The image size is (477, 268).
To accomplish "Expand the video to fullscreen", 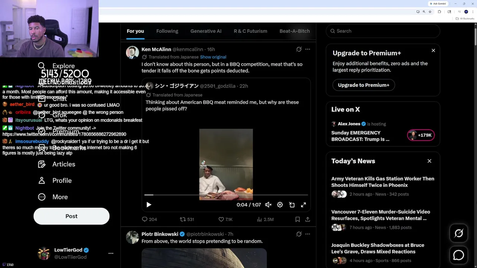I will [303, 205].
